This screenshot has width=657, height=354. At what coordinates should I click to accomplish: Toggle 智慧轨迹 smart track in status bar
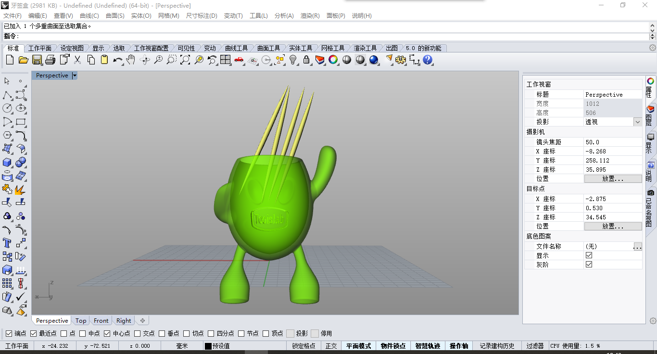pos(428,346)
